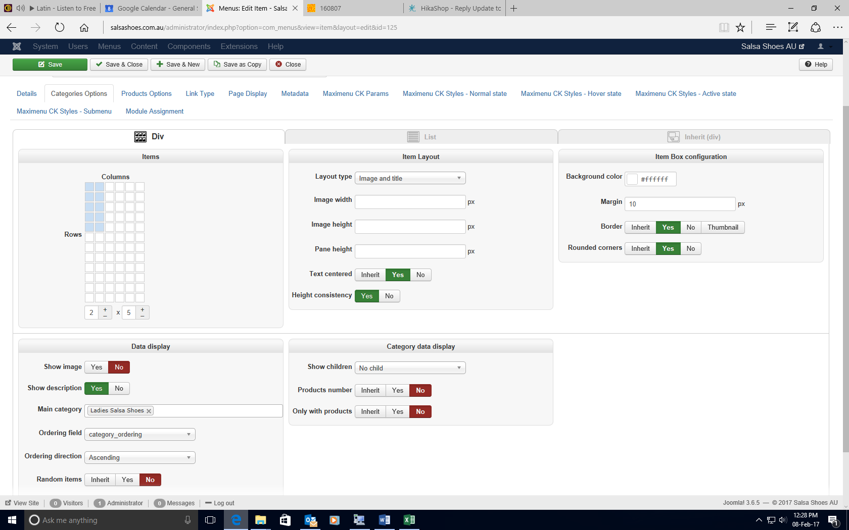
Task: Open the System menu
Action: pos(45,46)
